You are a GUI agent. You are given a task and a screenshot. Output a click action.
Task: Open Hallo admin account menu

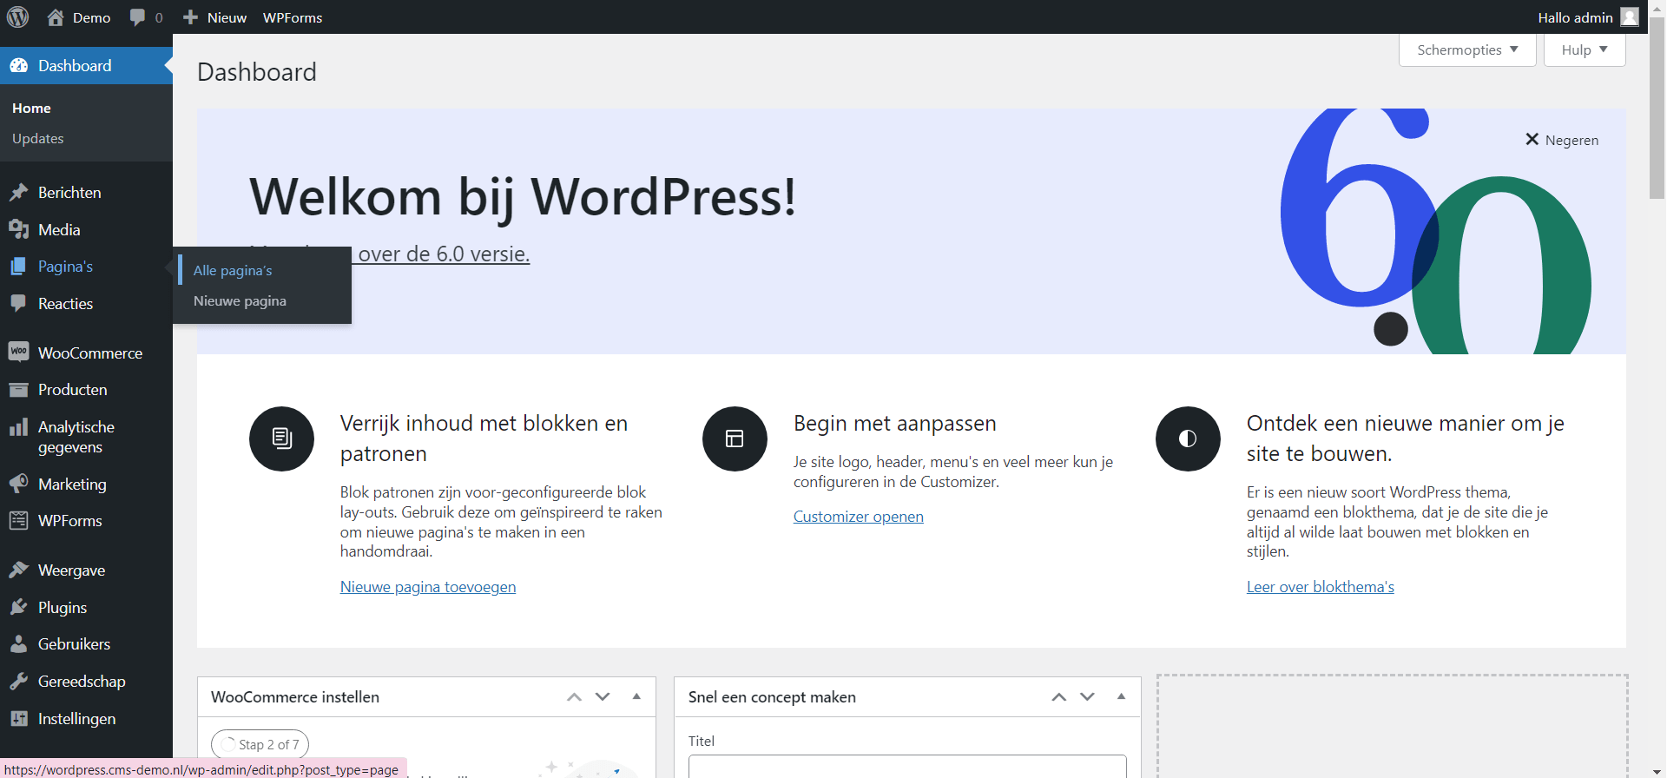pos(1588,17)
